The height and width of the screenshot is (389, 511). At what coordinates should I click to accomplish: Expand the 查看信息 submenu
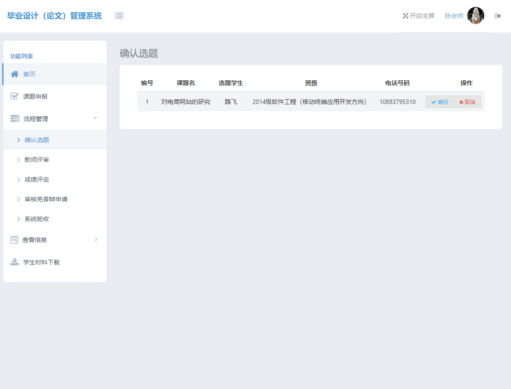click(x=96, y=239)
